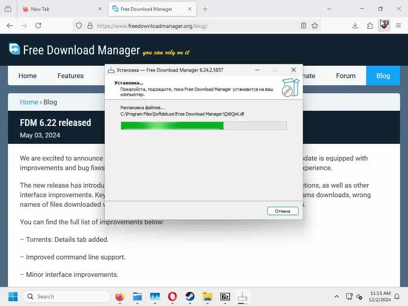The width and height of the screenshot is (408, 306).
Task: Click the green installation progress bar
Action: click(204, 126)
